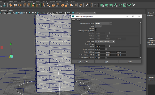Click the crossed scissors cut UV icon
Image resolution: width=155 pixels, height=95 pixels.
(x=134, y=5)
